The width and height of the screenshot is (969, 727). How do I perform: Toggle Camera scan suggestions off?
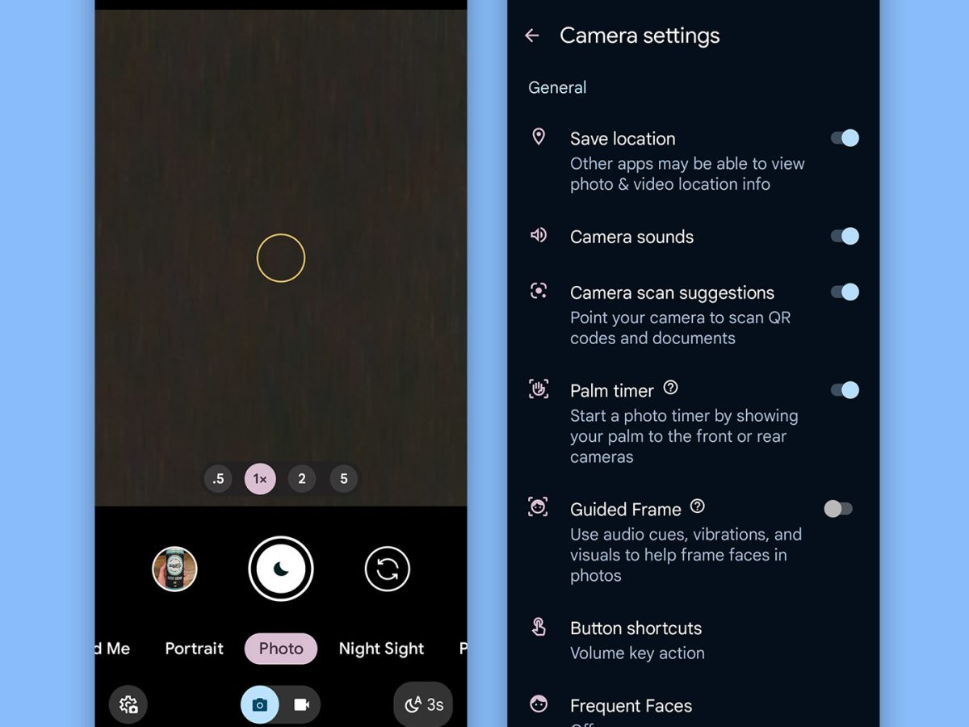click(845, 292)
